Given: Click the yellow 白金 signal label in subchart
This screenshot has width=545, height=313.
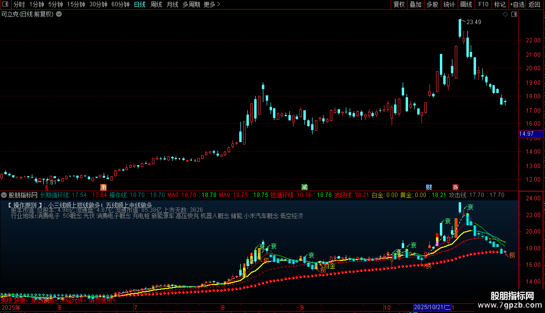Looking at the screenshot, I should tap(329, 266).
